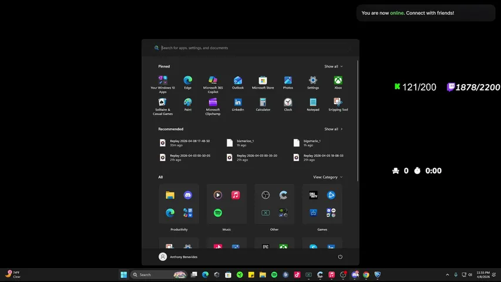Screen dimensions: 501x282
Task: Launch Call of Duty in Games category
Action: click(314, 195)
